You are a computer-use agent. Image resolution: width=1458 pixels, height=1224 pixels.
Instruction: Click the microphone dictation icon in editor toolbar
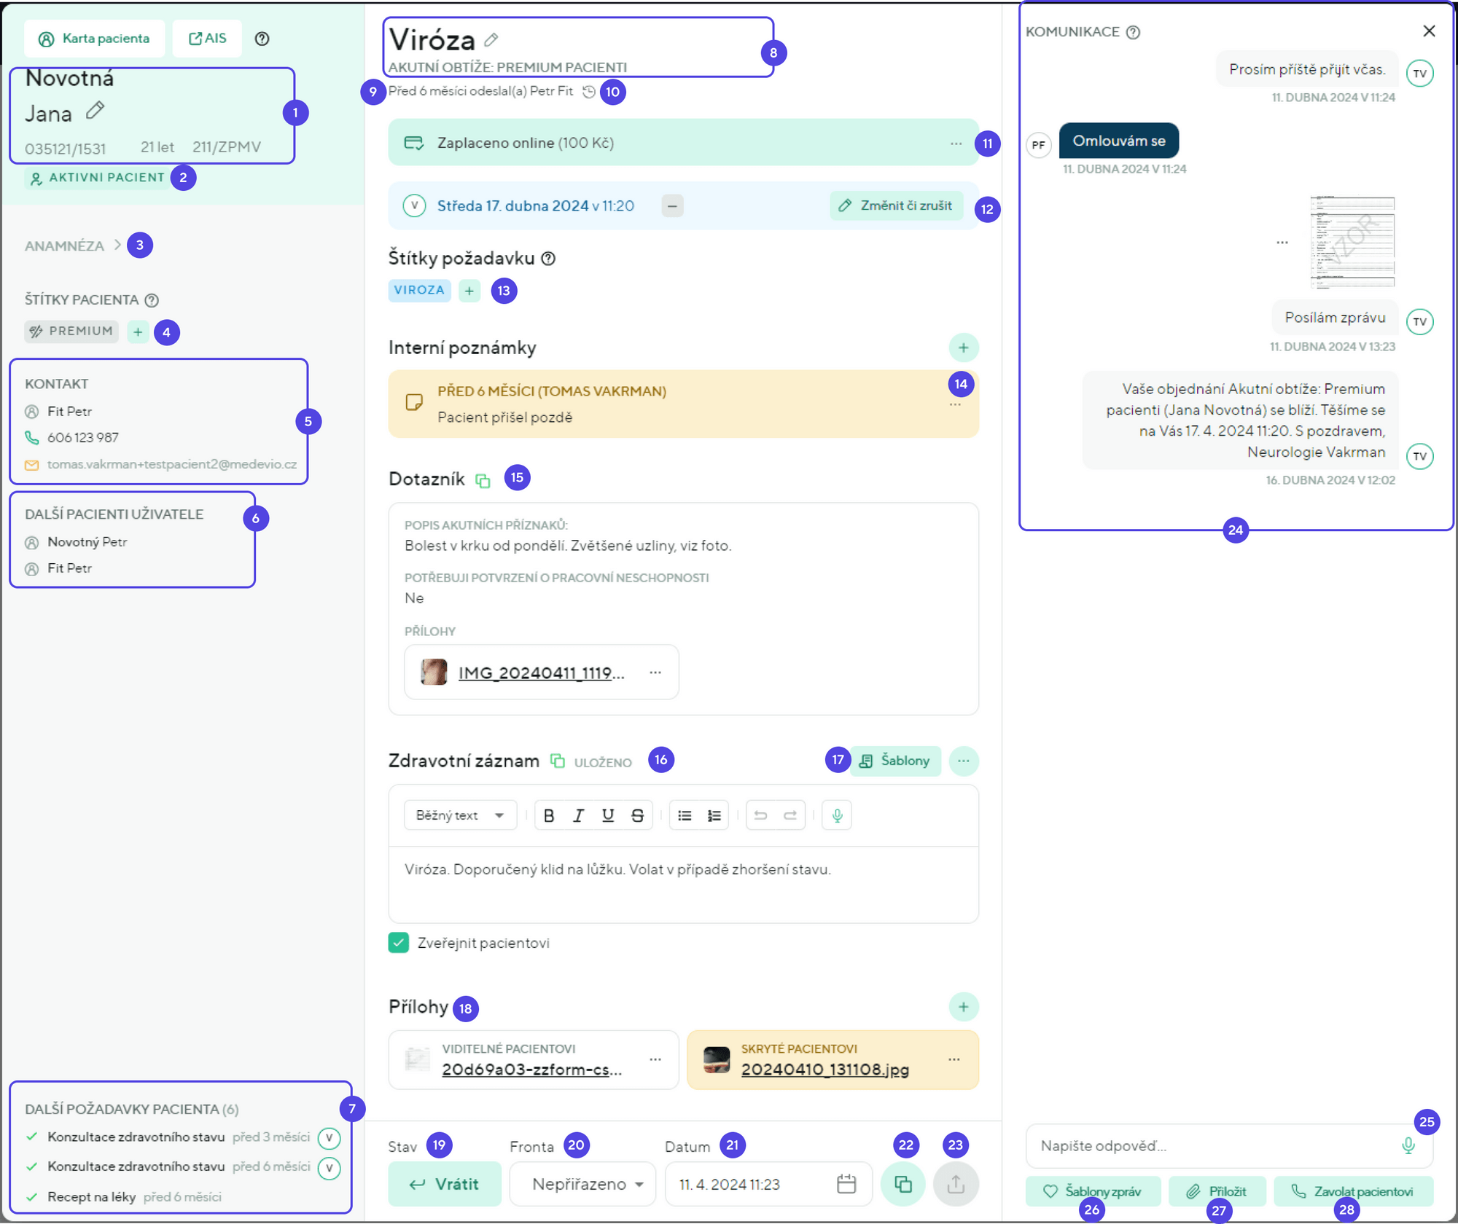pos(837,815)
